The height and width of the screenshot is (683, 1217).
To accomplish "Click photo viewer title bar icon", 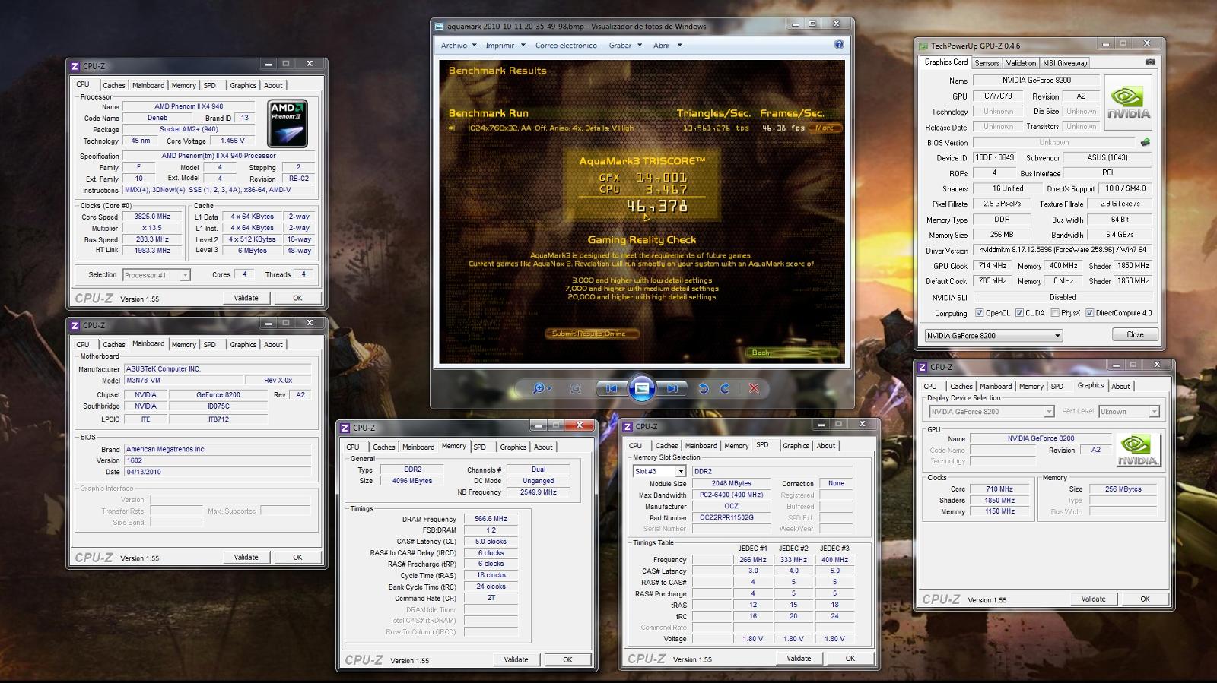I will coord(440,27).
